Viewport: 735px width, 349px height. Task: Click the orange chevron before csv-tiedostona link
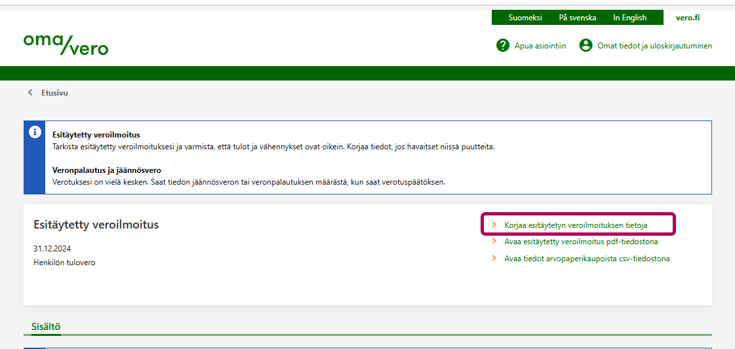pyautogui.click(x=494, y=259)
